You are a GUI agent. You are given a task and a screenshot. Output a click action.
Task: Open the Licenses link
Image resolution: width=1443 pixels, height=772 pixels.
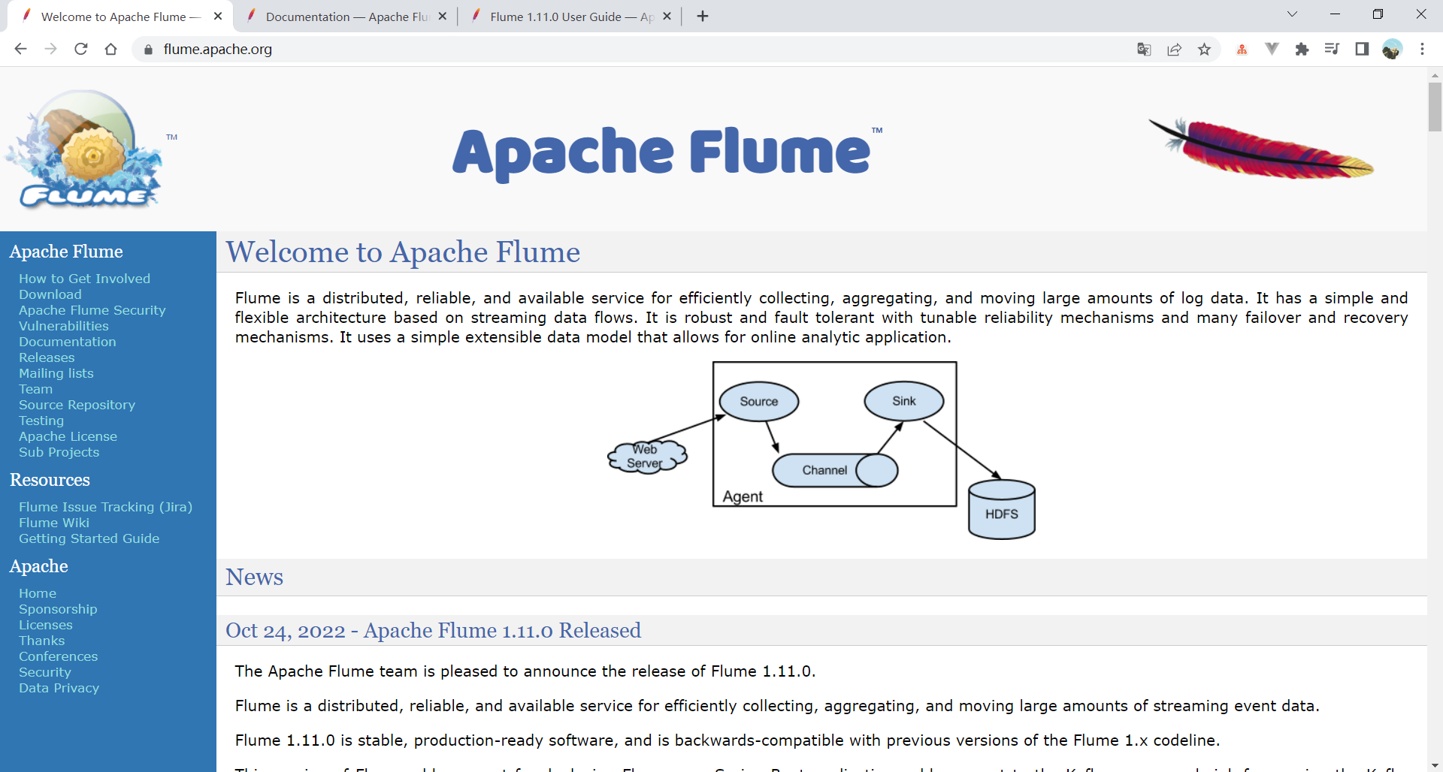point(45,625)
